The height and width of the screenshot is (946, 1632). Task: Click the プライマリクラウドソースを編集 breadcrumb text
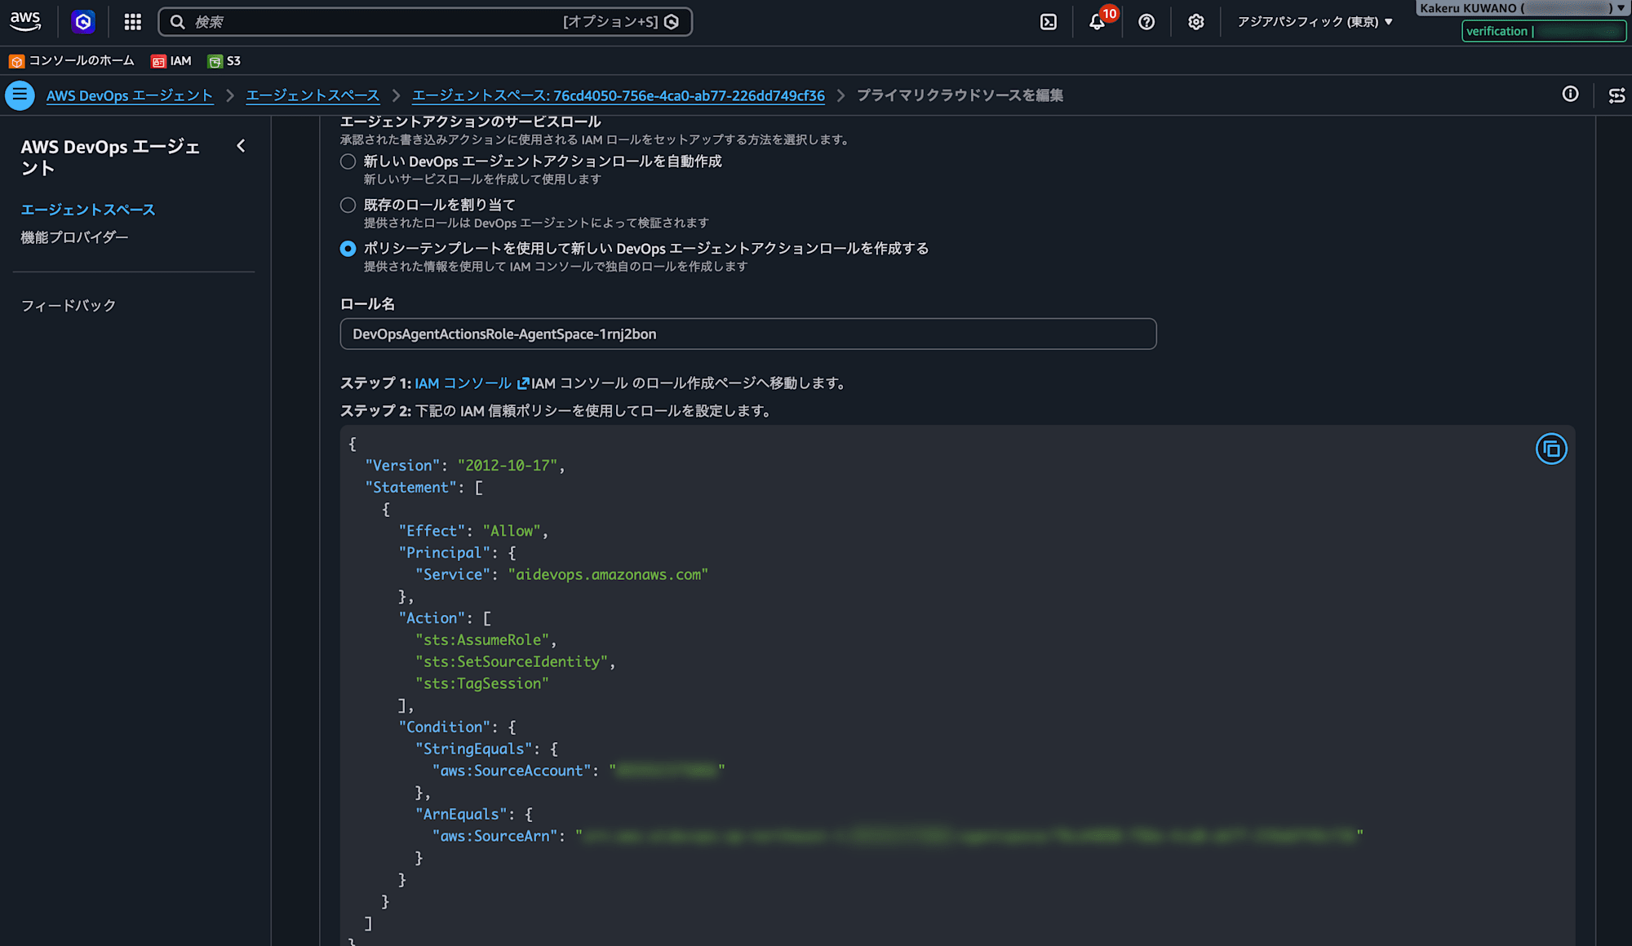(x=960, y=95)
